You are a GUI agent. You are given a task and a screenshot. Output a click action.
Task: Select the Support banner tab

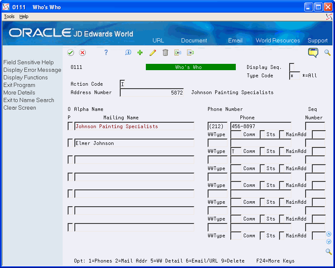pyautogui.click(x=317, y=41)
